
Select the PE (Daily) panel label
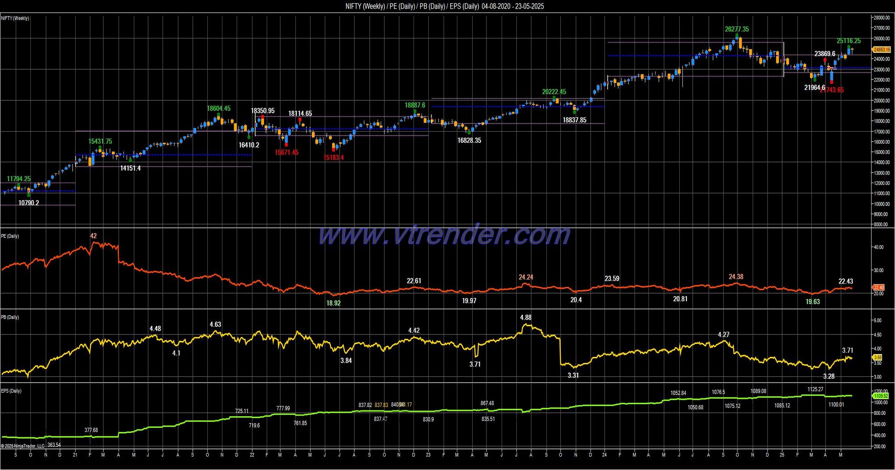[x=10, y=236]
